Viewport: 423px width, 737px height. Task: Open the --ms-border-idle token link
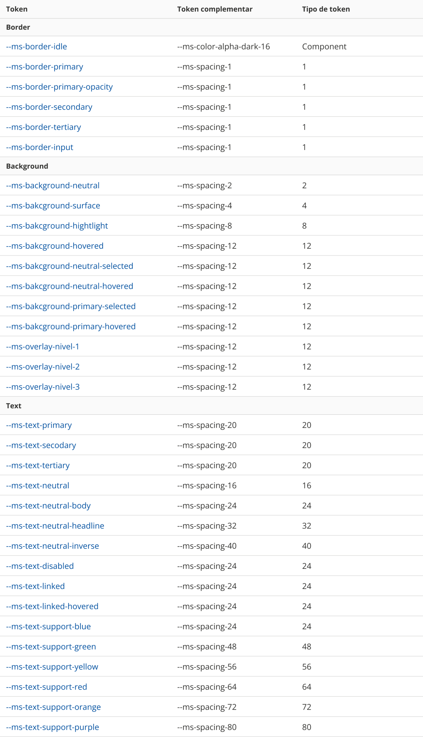[36, 46]
